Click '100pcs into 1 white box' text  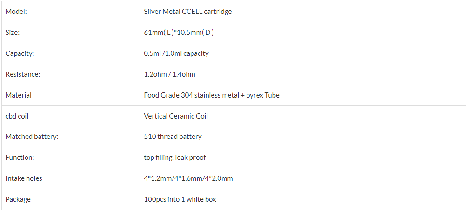(180, 199)
